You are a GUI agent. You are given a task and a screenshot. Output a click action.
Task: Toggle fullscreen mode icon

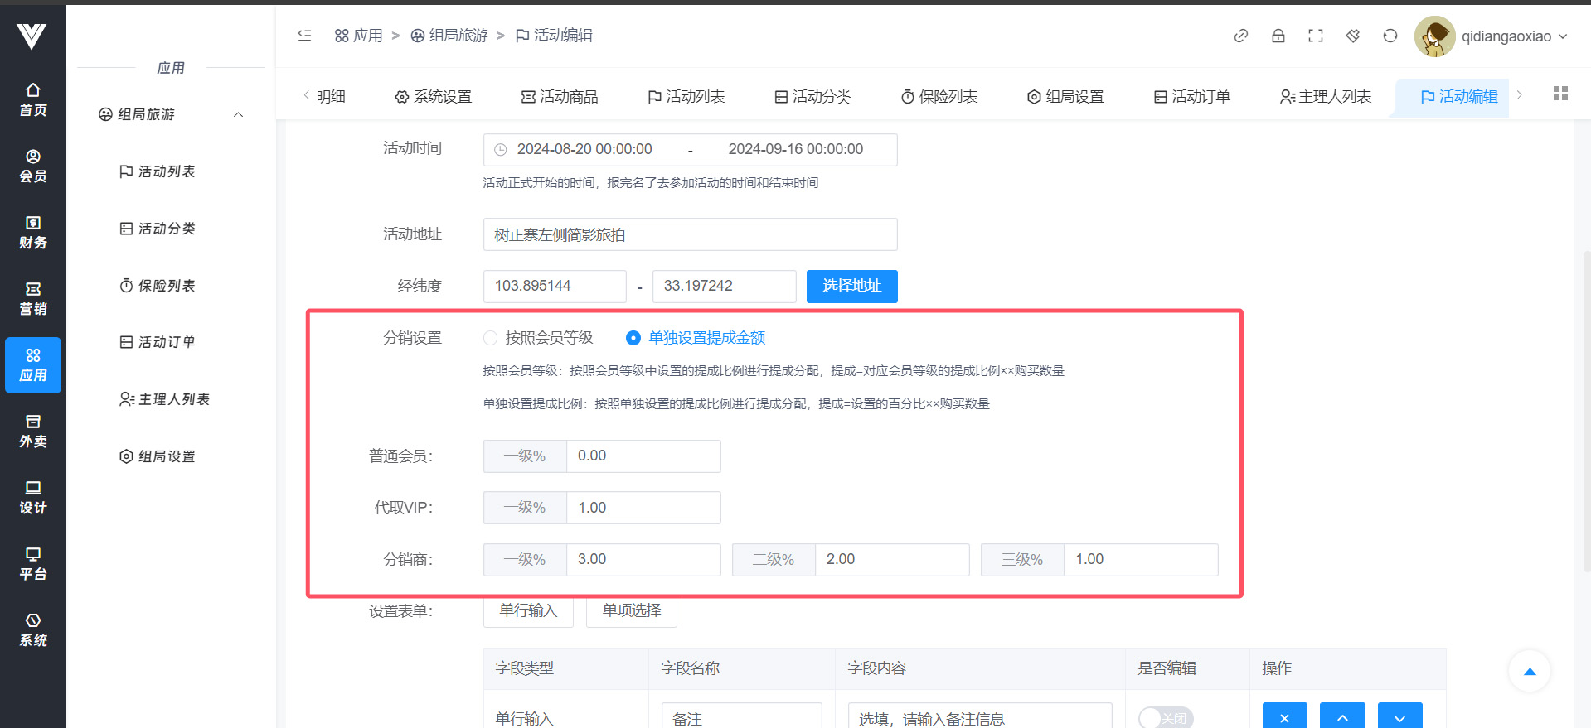1315,36
